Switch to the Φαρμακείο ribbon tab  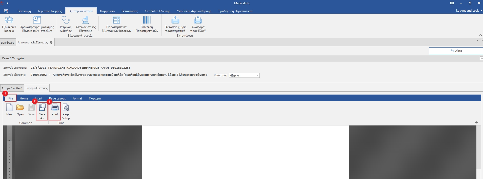point(107,11)
